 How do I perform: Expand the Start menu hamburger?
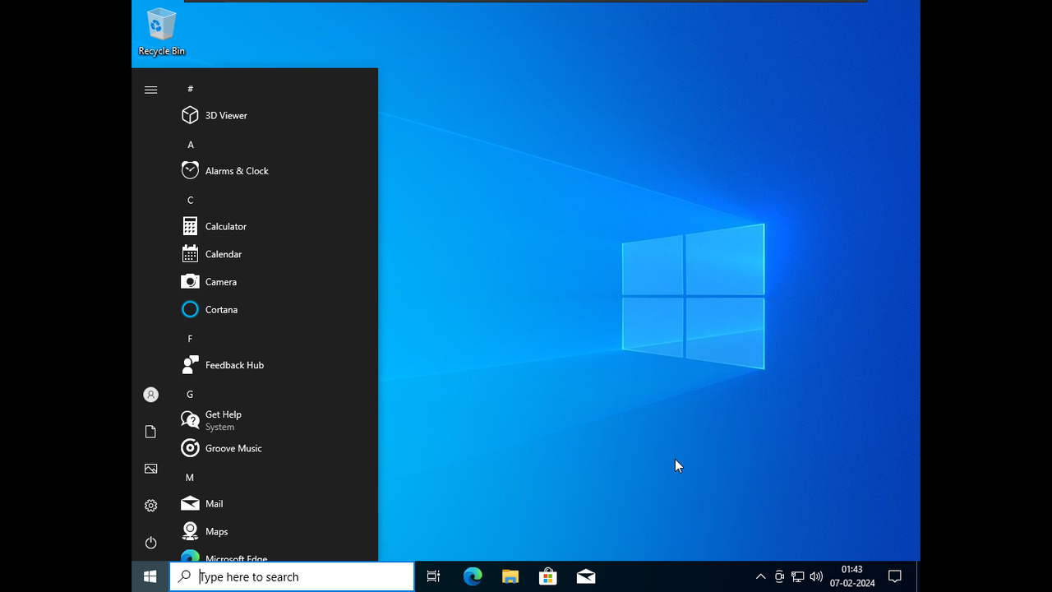point(150,90)
